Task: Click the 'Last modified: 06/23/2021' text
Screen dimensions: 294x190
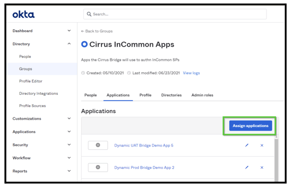Action: pyautogui.click(x=156, y=73)
